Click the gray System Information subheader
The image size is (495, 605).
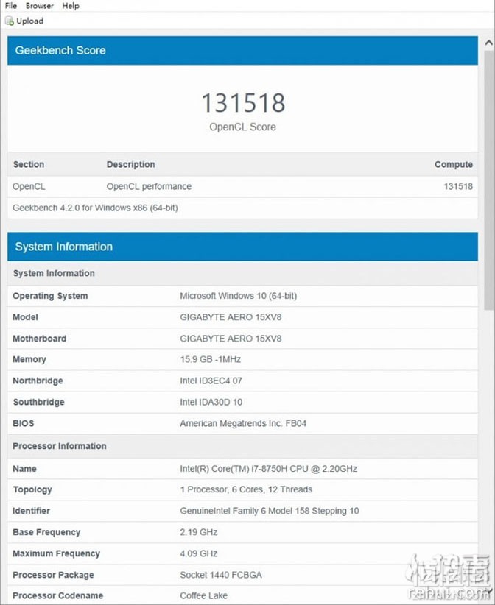coord(242,273)
